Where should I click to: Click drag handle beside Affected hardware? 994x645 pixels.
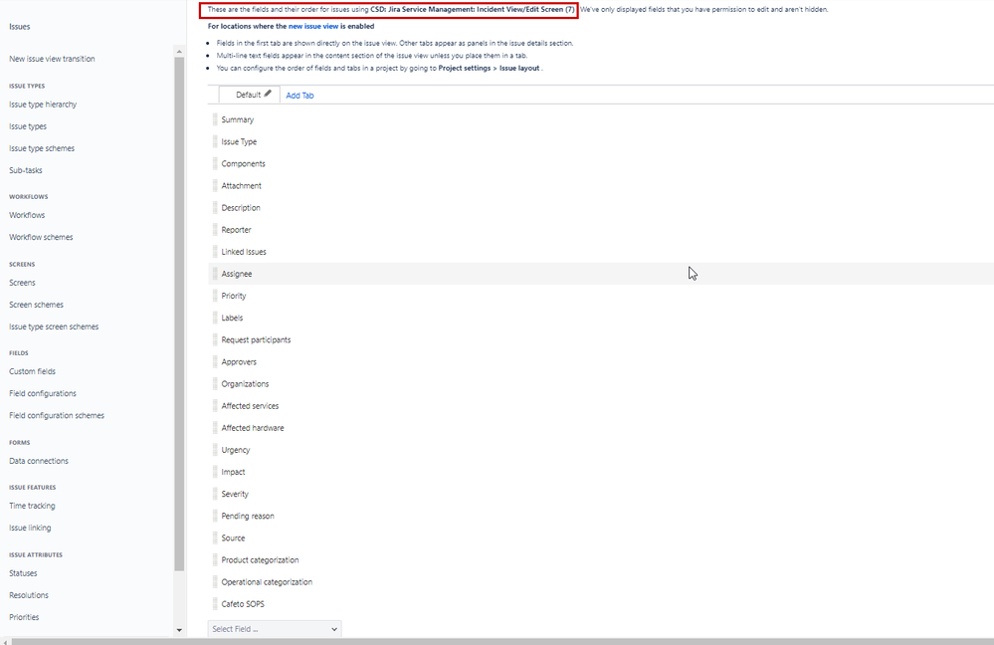215,428
